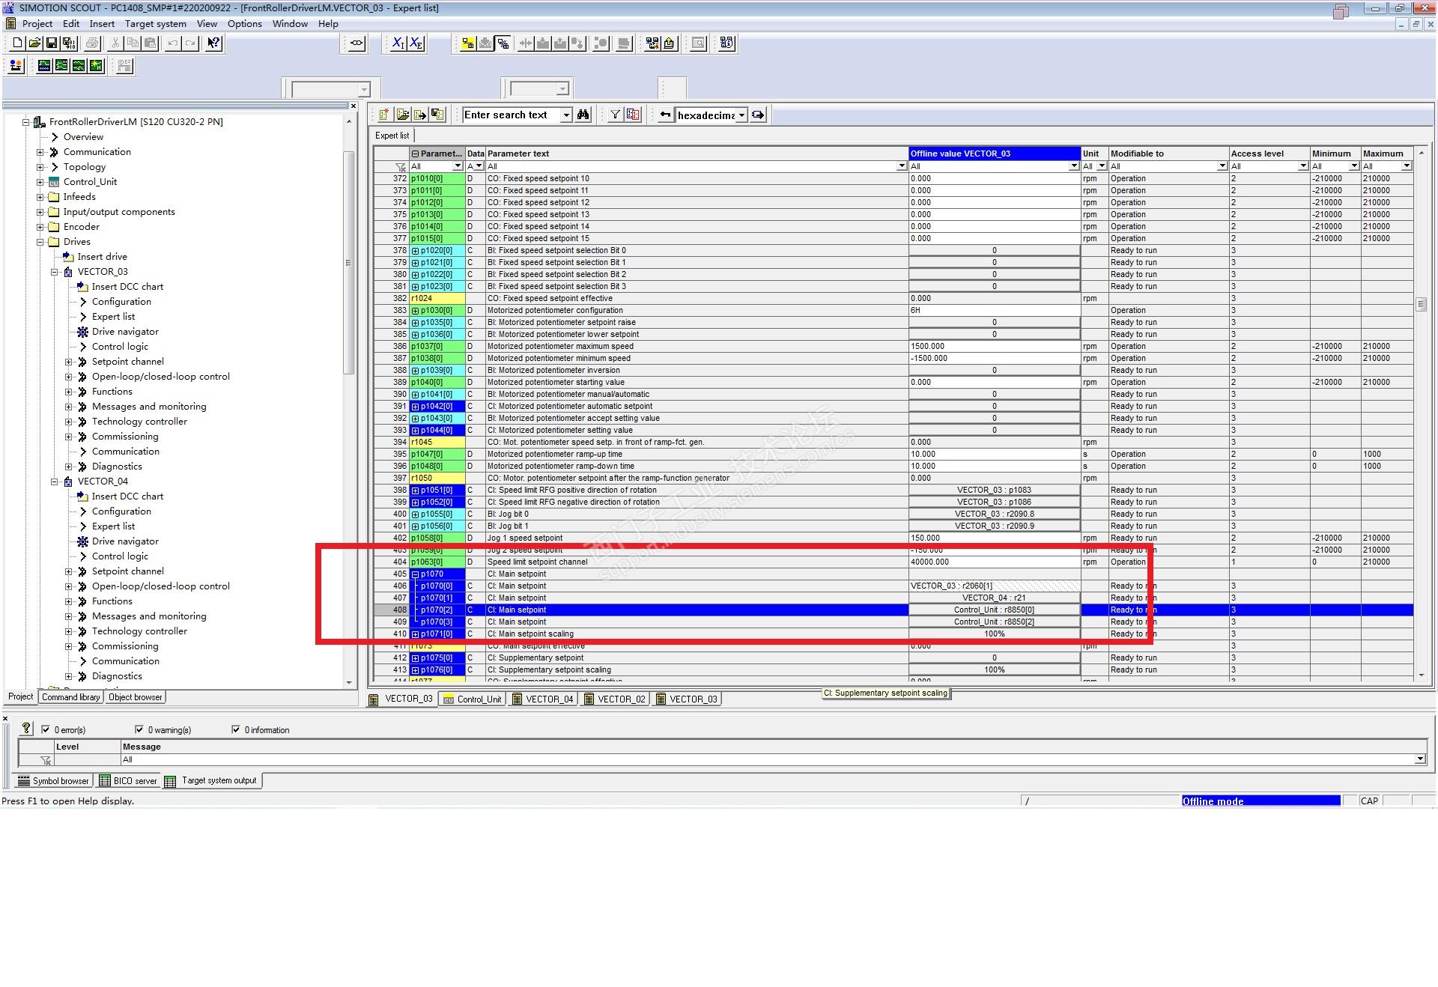The image size is (1438, 987).
Task: Click the New project icon
Action: [16, 43]
